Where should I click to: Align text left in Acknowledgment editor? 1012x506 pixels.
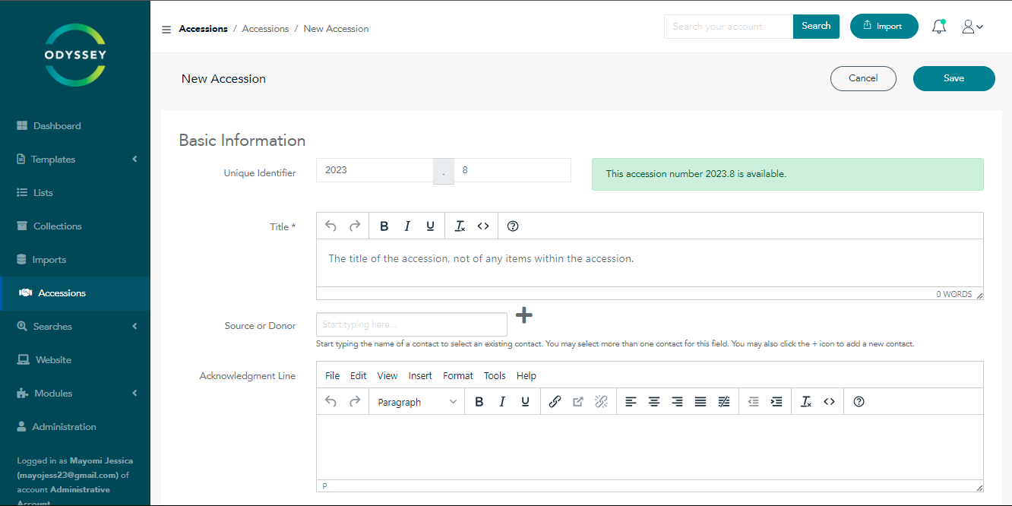point(631,402)
